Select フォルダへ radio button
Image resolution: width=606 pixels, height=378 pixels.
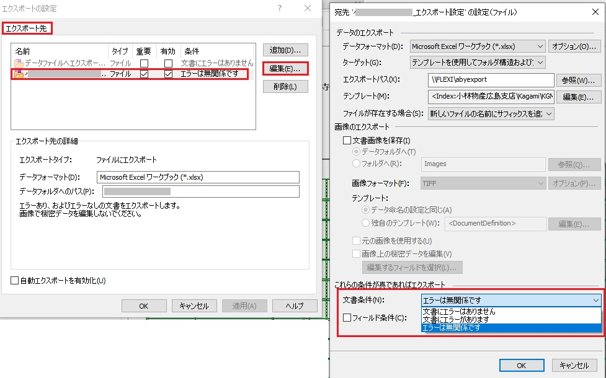click(356, 164)
